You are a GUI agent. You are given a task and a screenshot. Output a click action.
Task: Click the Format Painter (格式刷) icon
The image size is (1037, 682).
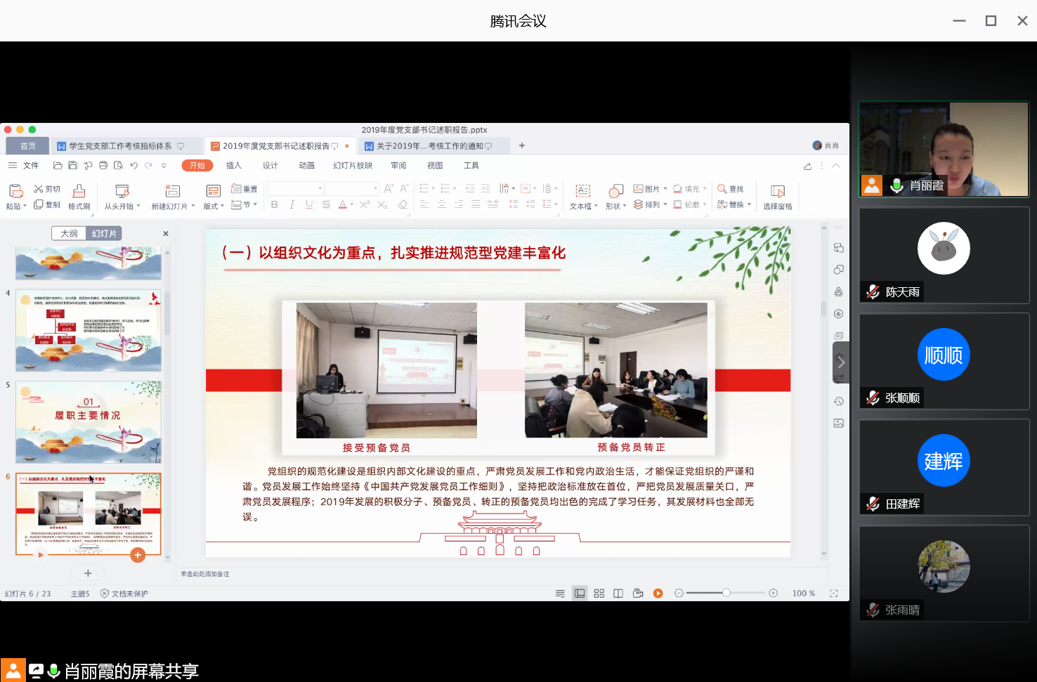click(79, 192)
